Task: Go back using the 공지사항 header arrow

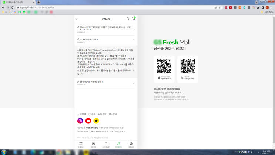Action: tap(77, 19)
